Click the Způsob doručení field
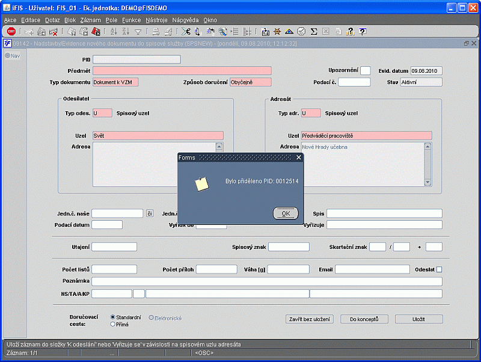The image size is (481, 362). 251,82
